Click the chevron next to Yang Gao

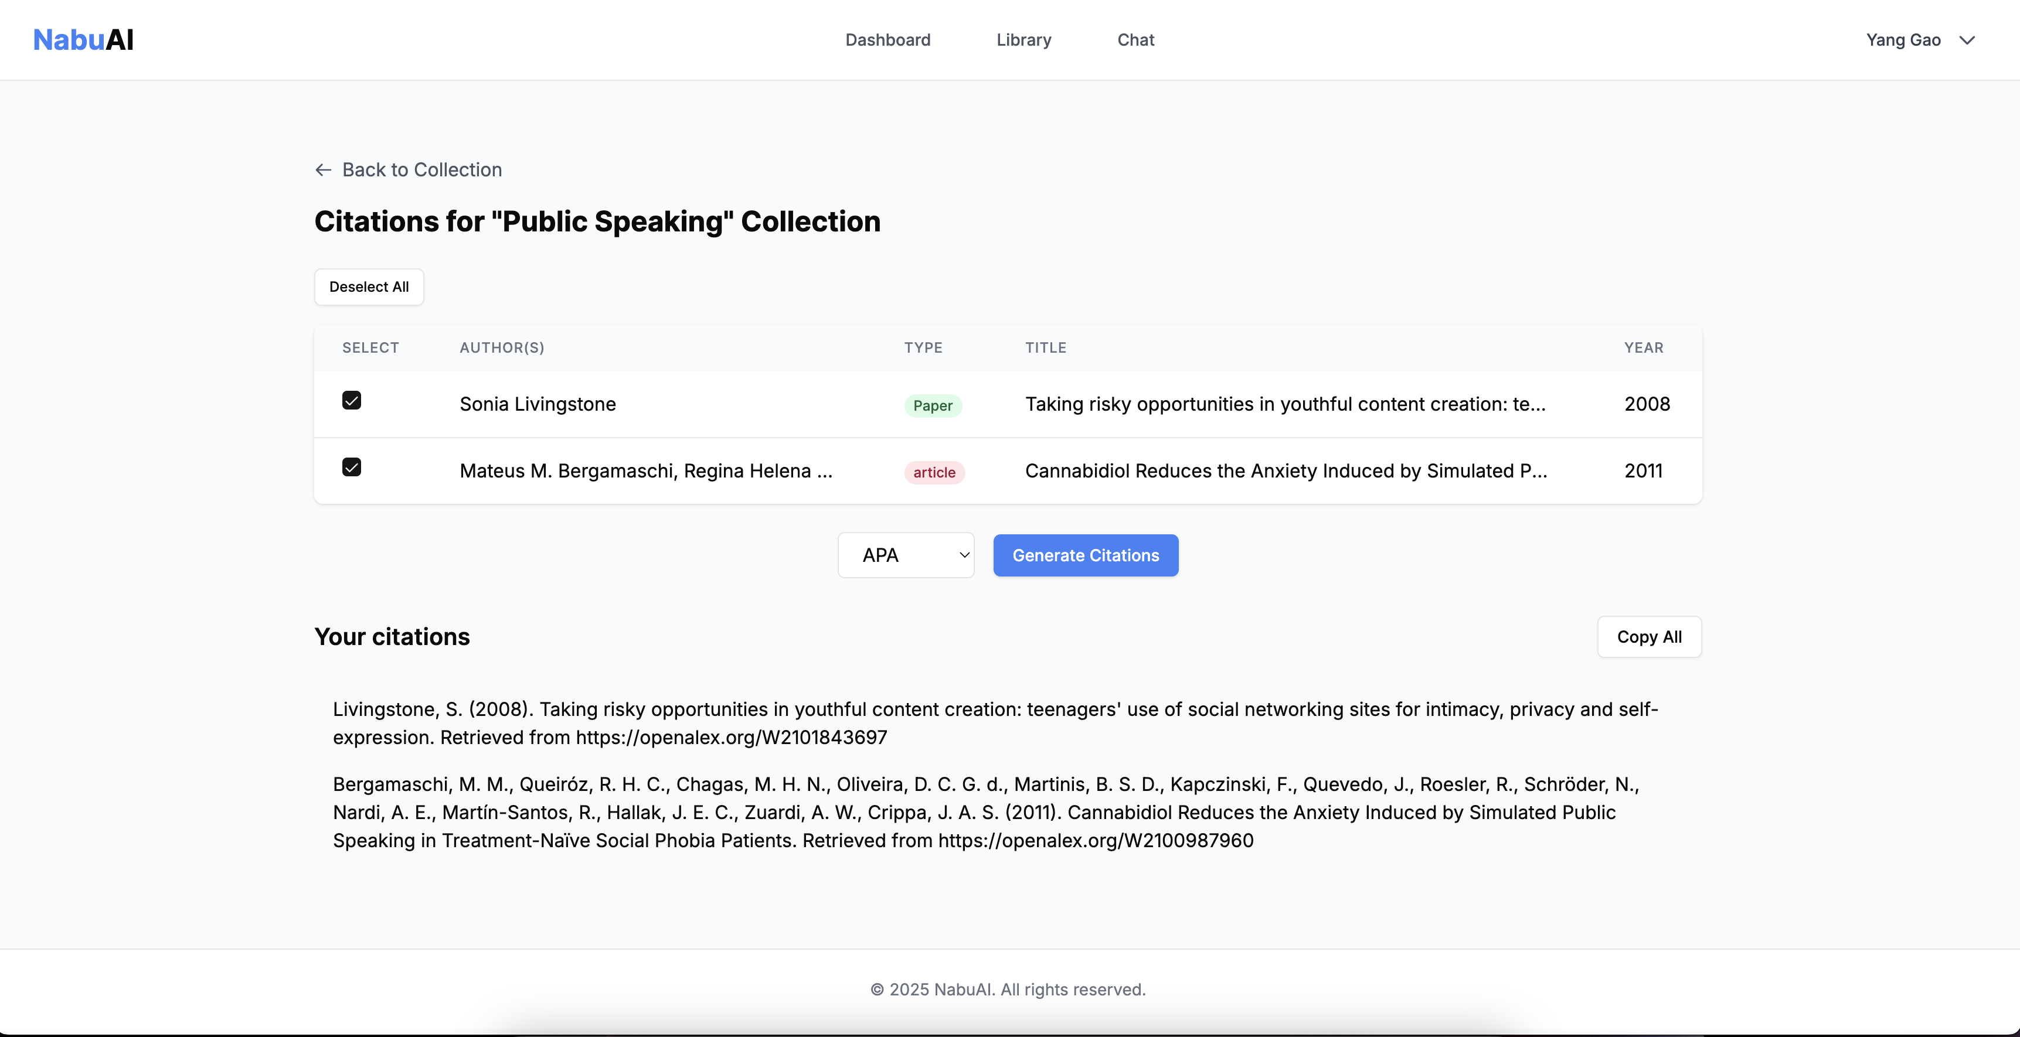click(1967, 40)
